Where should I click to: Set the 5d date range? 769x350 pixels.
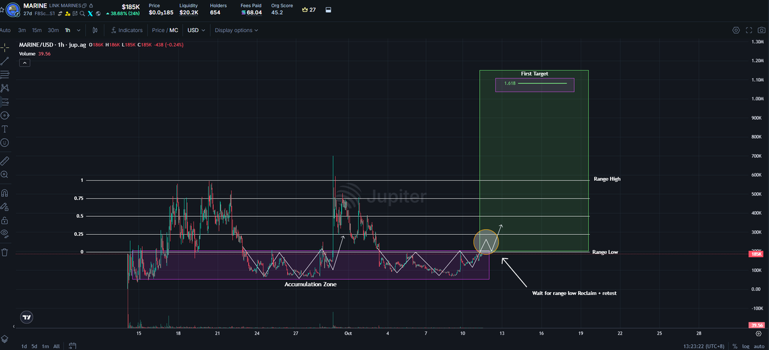[35, 346]
